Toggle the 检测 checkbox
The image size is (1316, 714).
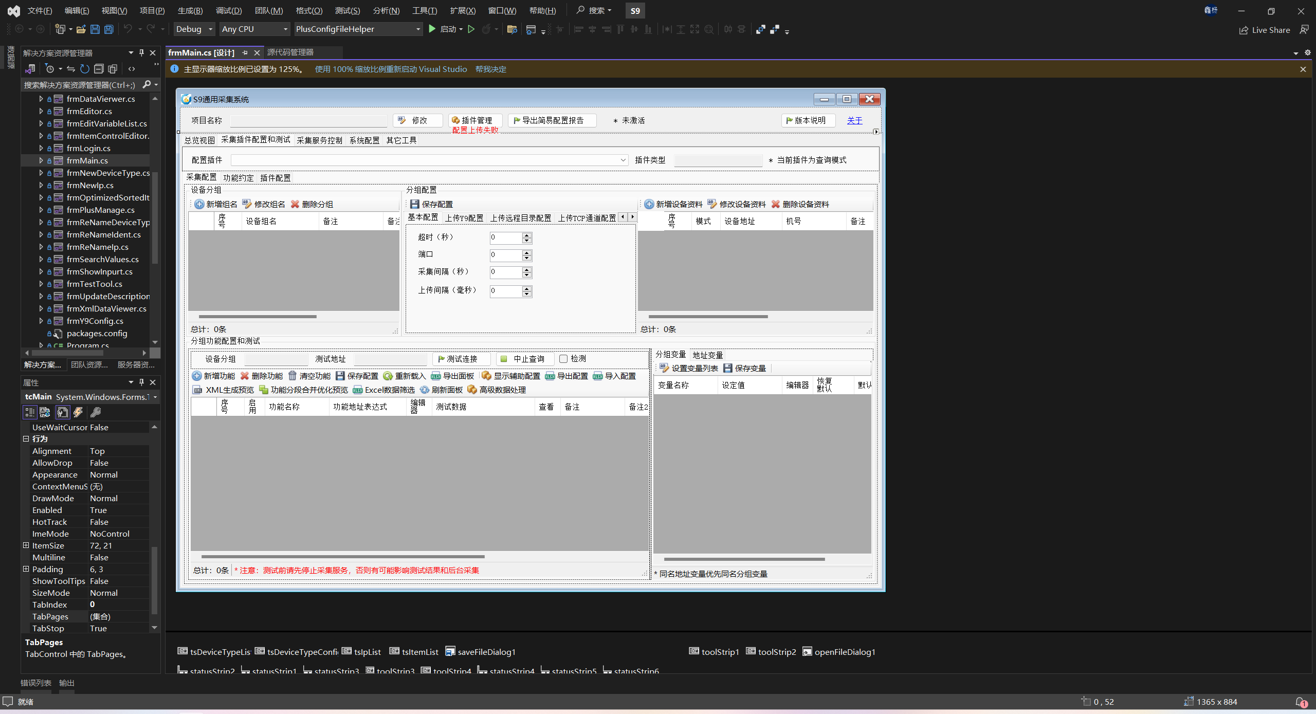click(563, 359)
